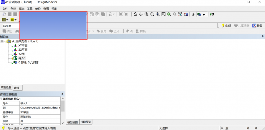
Task: Select 导入1 in the tree outline
Action: [x=22, y=58]
